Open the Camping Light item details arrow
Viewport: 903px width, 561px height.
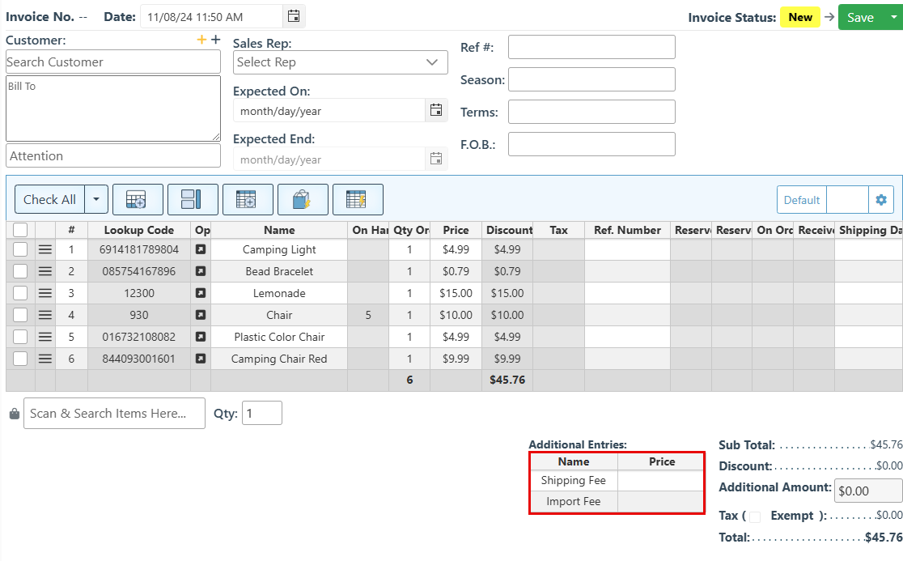point(201,249)
